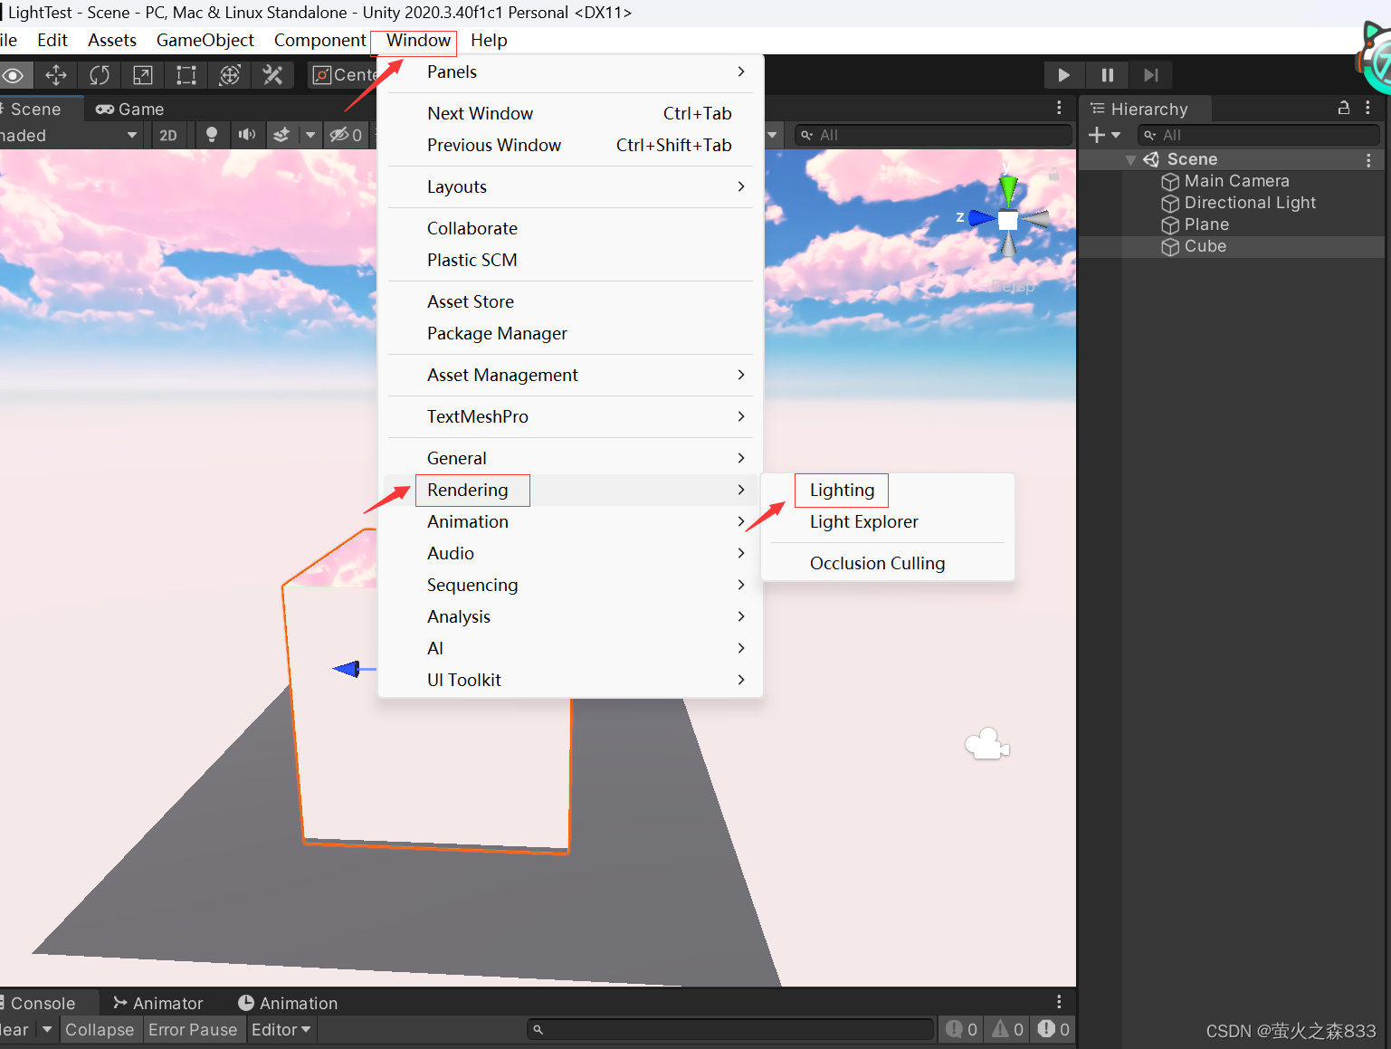Screen dimensions: 1391x1049
Task: Toggle scene effects (skybox, fog)
Action: click(x=281, y=135)
